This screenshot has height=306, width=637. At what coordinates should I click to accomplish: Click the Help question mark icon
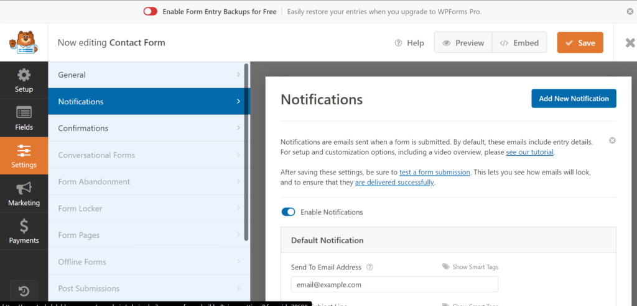coord(398,43)
